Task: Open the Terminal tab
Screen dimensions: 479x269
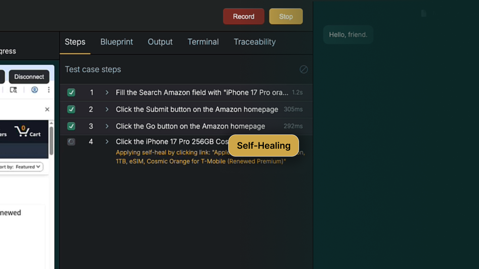Action: click(x=203, y=42)
